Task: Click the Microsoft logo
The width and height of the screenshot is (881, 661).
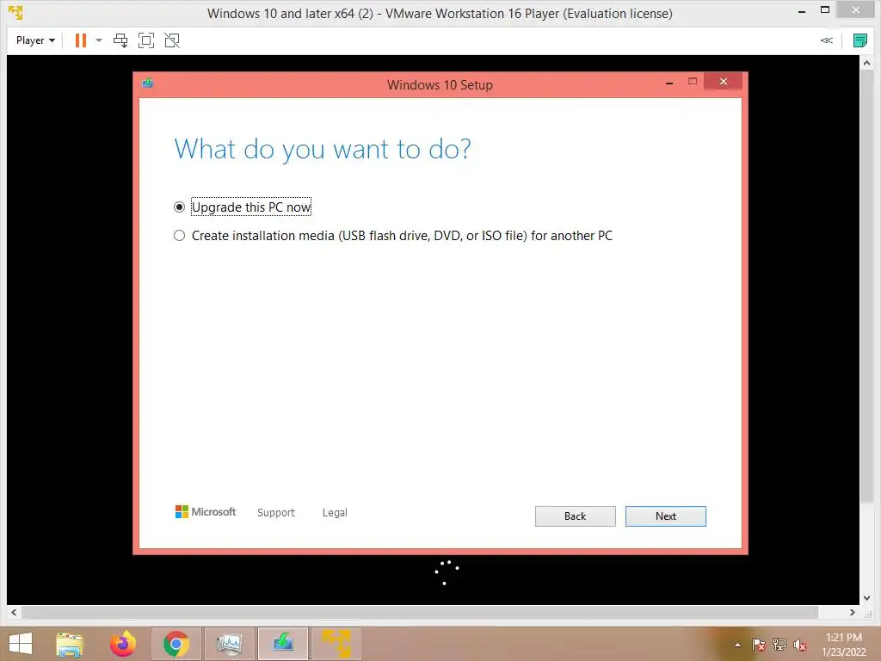Action: point(206,511)
